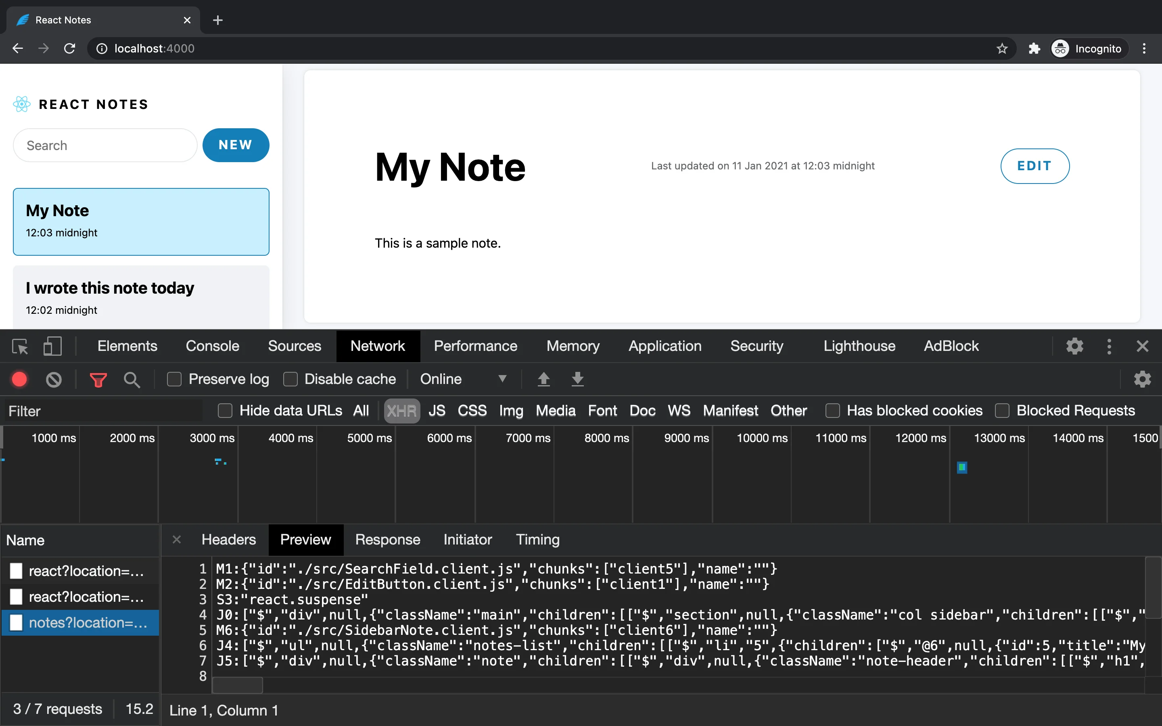Open the DevTools three-dot customize menu
1162x726 pixels.
click(1109, 346)
